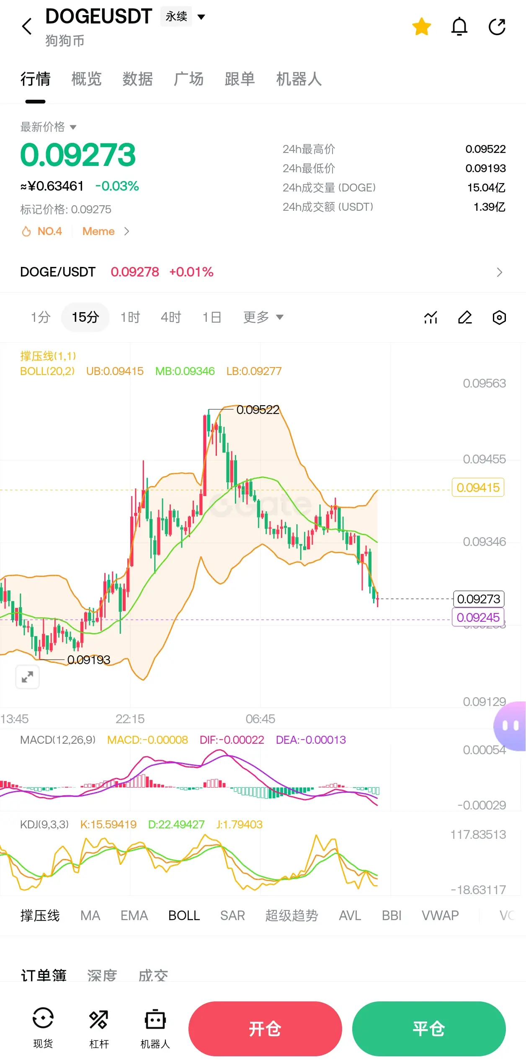Tap the fullscreen expand chart icon

click(28, 677)
